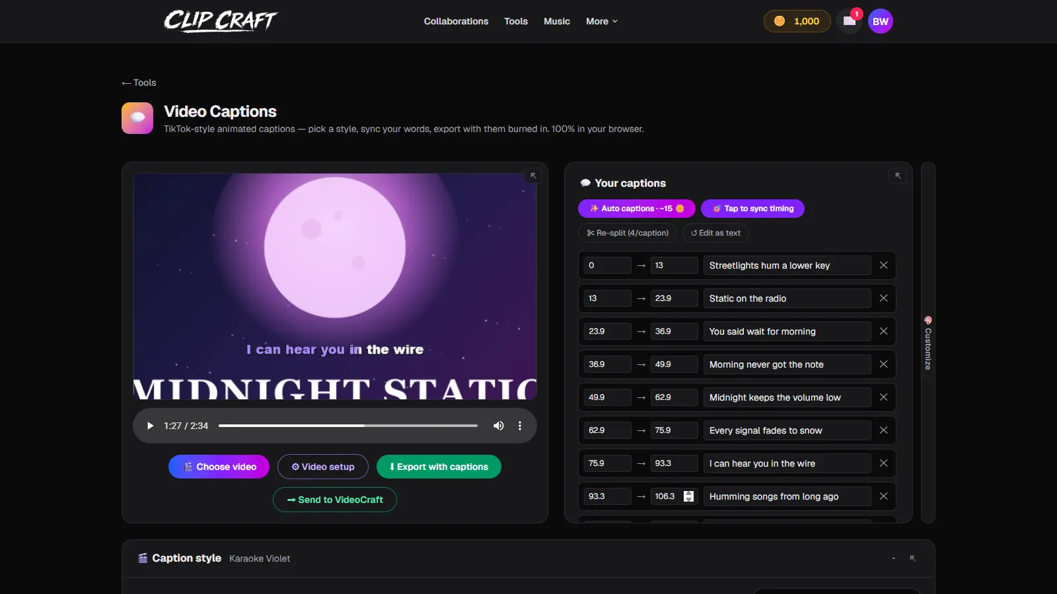The image size is (1057, 594).
Task: Edit the end time field showing 62.9
Action: (x=674, y=397)
